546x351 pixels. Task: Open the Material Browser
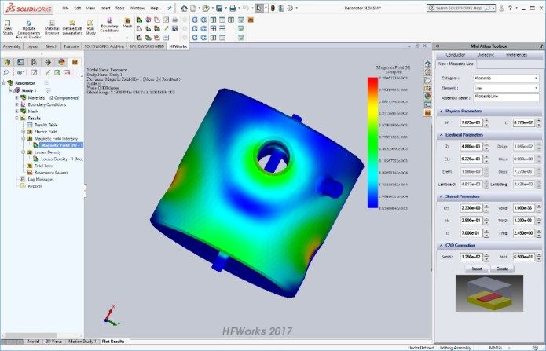pos(52,27)
